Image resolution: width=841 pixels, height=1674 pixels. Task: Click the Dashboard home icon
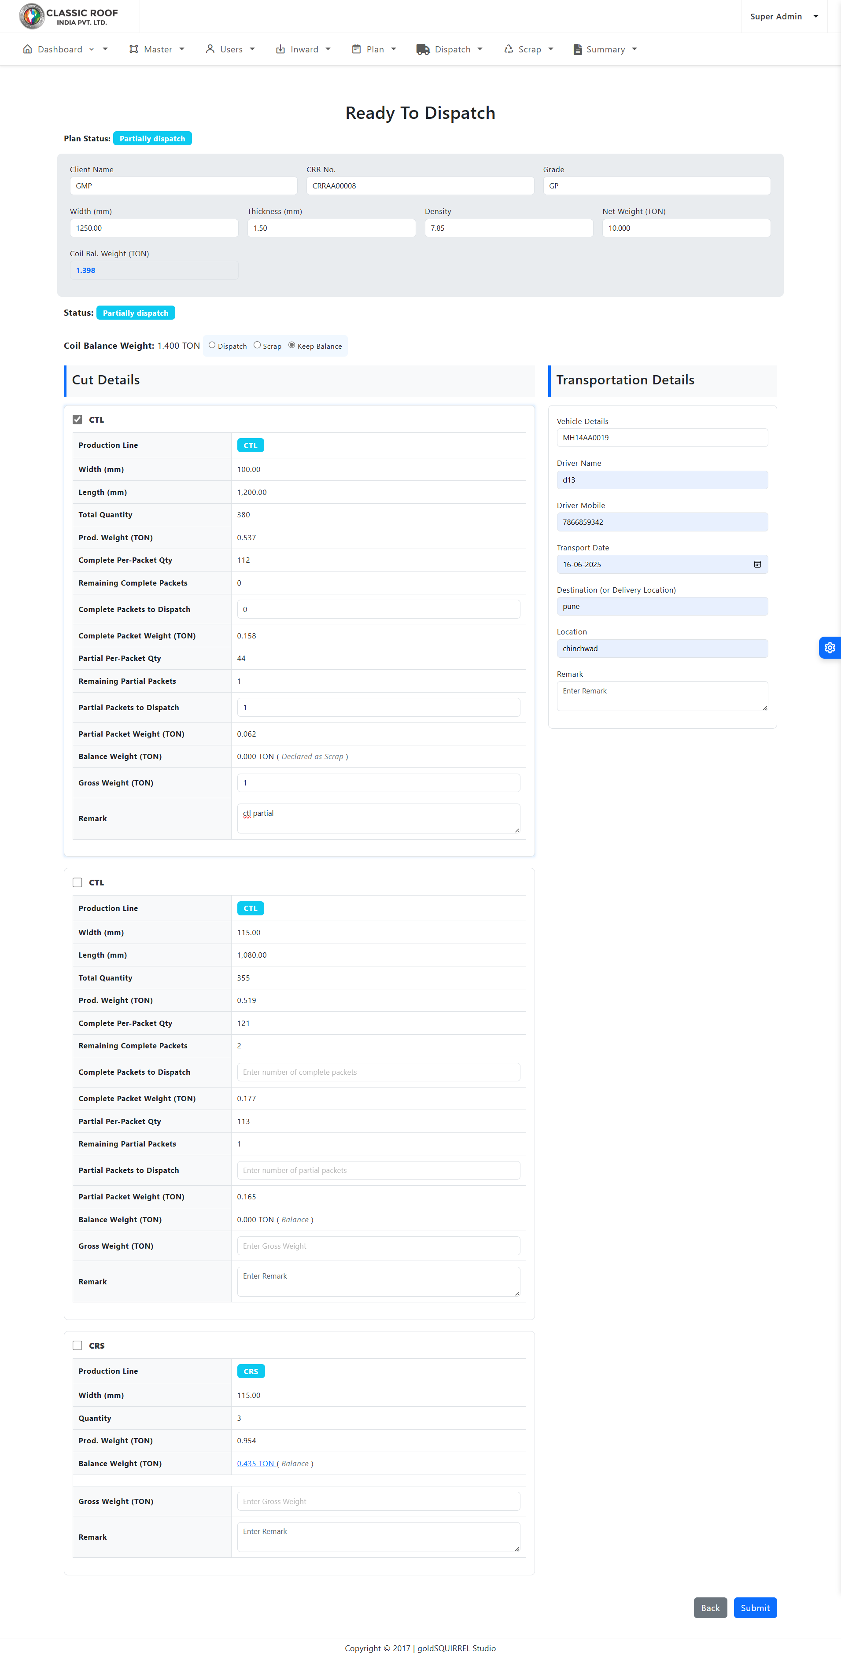pos(27,49)
